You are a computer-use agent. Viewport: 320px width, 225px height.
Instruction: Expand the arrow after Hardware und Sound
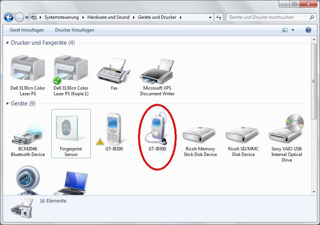[134, 17]
